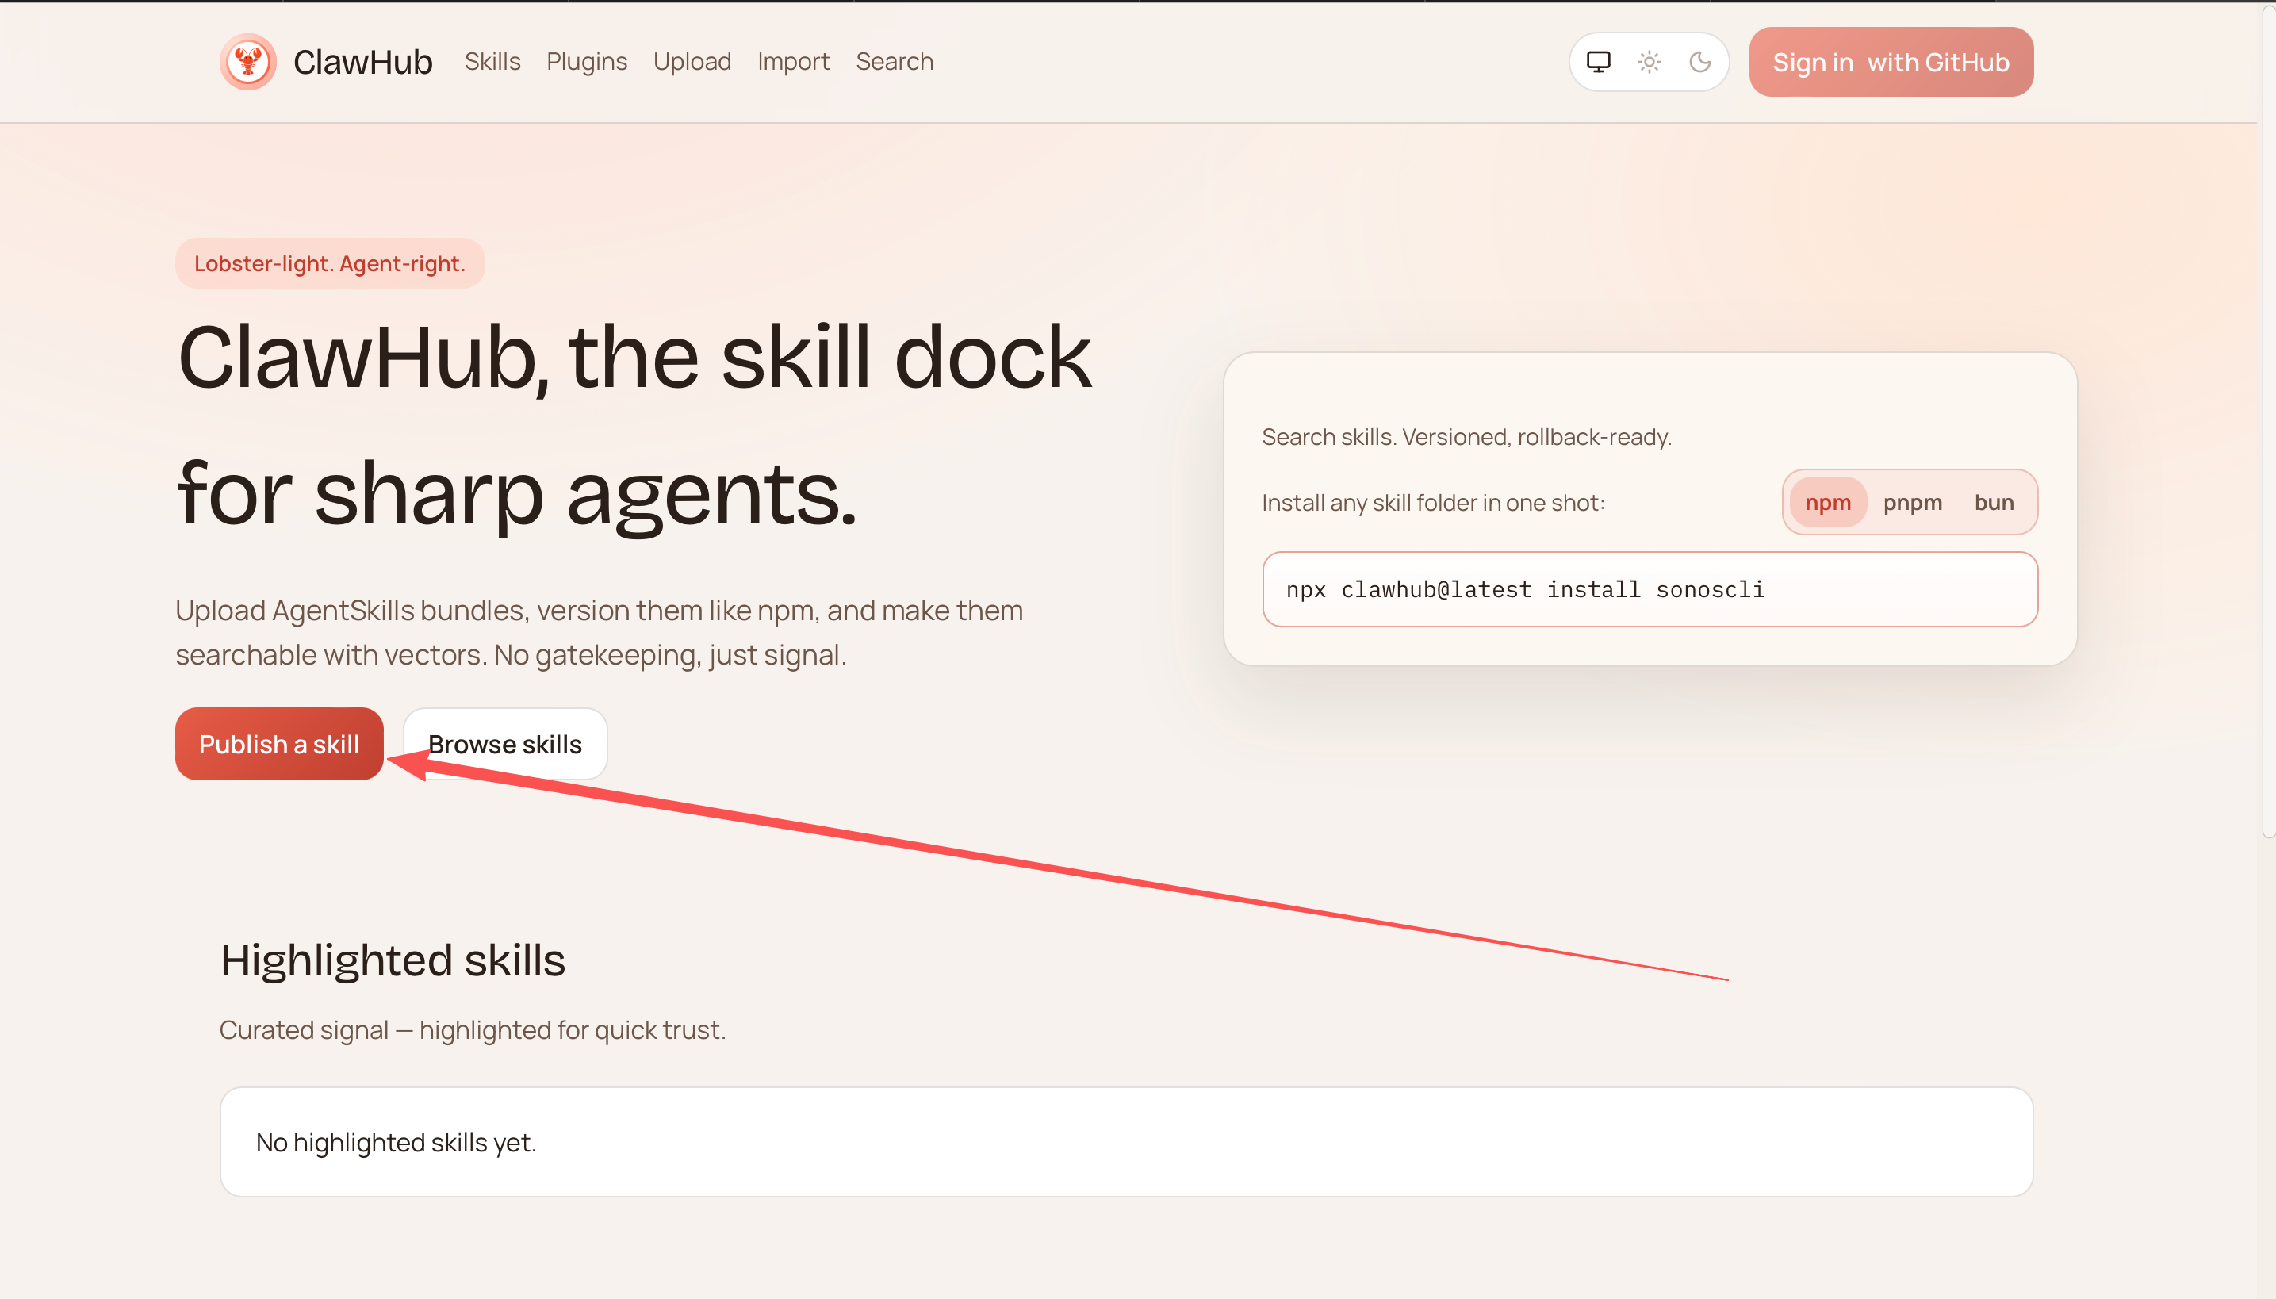Switch to light theme sun icon

coord(1649,62)
